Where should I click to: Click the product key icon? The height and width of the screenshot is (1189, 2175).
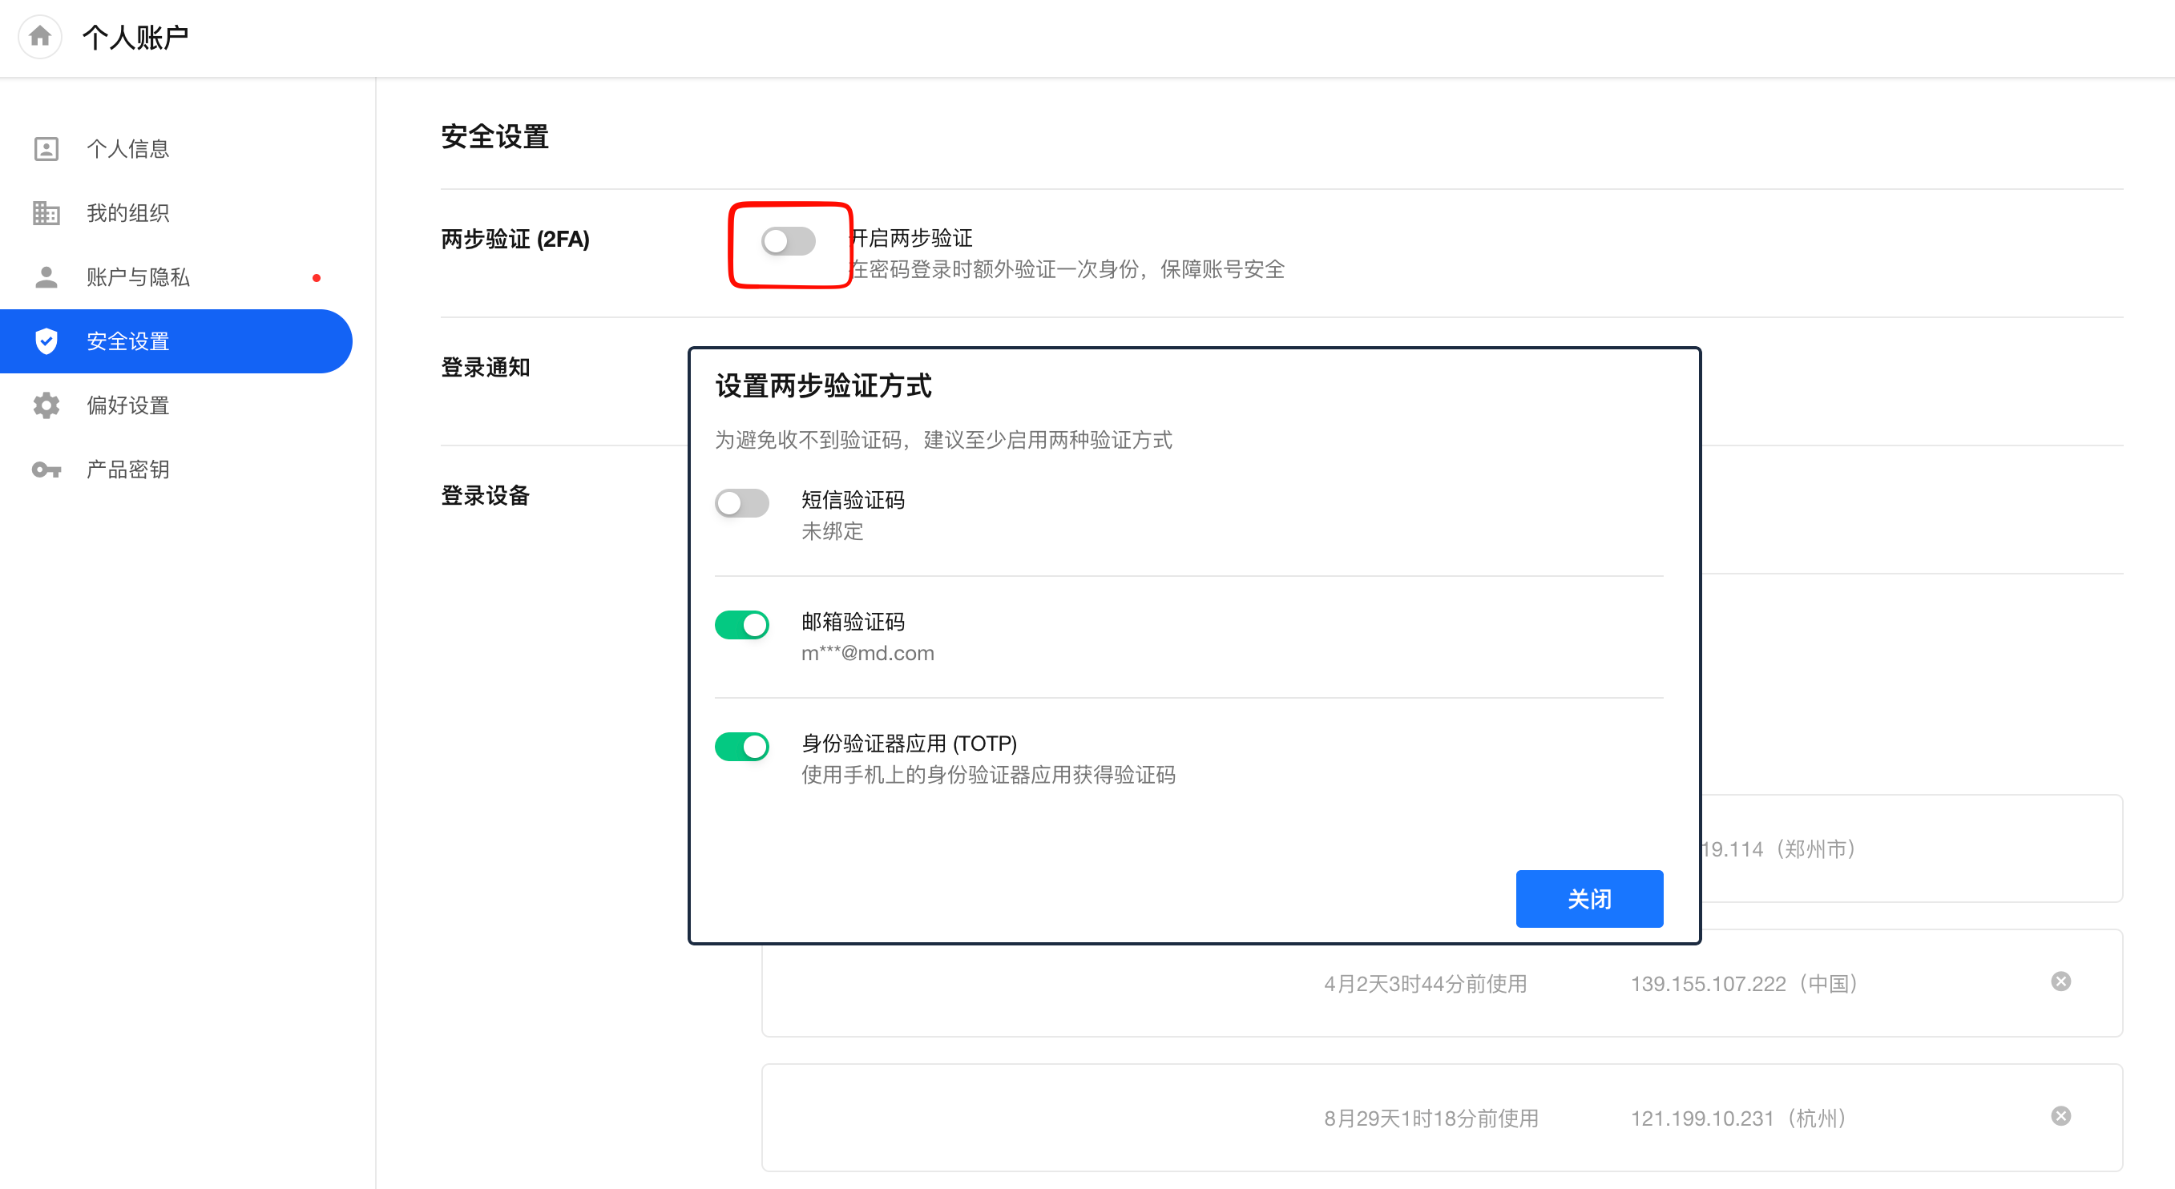pos(46,470)
